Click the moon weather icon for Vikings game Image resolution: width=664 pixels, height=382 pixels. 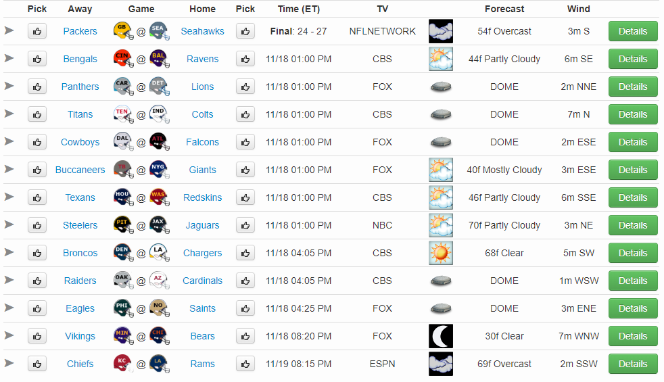(x=440, y=336)
